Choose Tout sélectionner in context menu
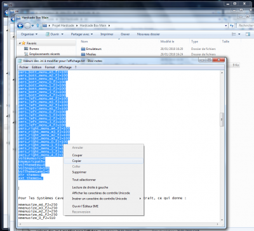The width and height of the screenshot is (254, 231). (x=104, y=180)
